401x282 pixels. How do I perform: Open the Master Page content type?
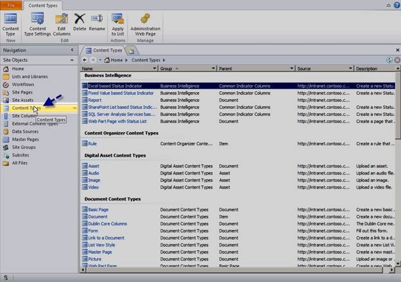pos(100,252)
